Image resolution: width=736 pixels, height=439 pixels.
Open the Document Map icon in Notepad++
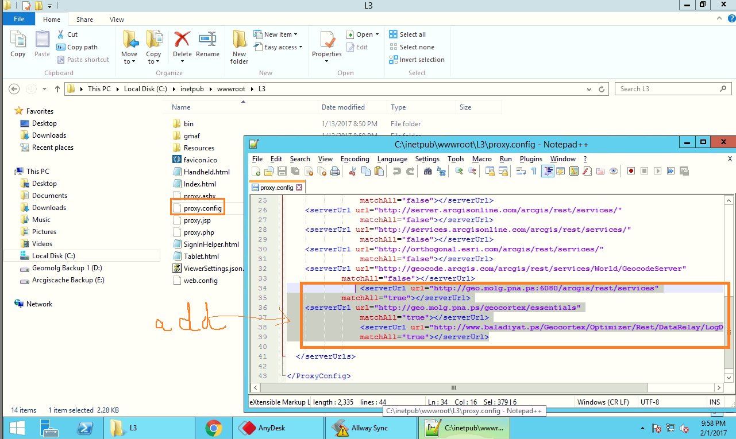574,171
